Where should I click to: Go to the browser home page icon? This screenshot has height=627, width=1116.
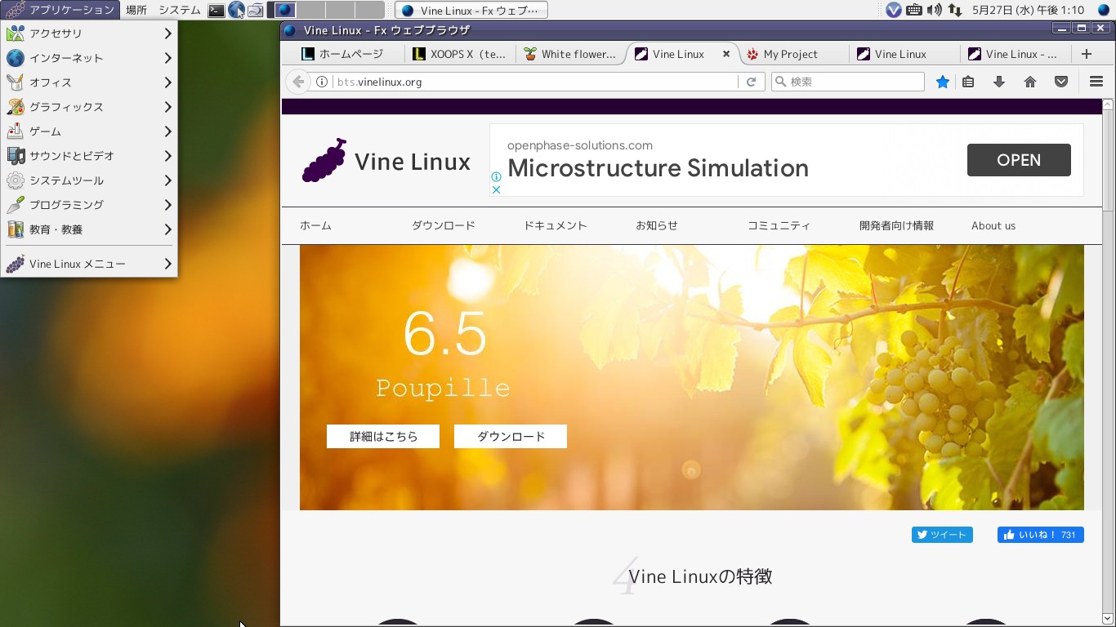1030,82
